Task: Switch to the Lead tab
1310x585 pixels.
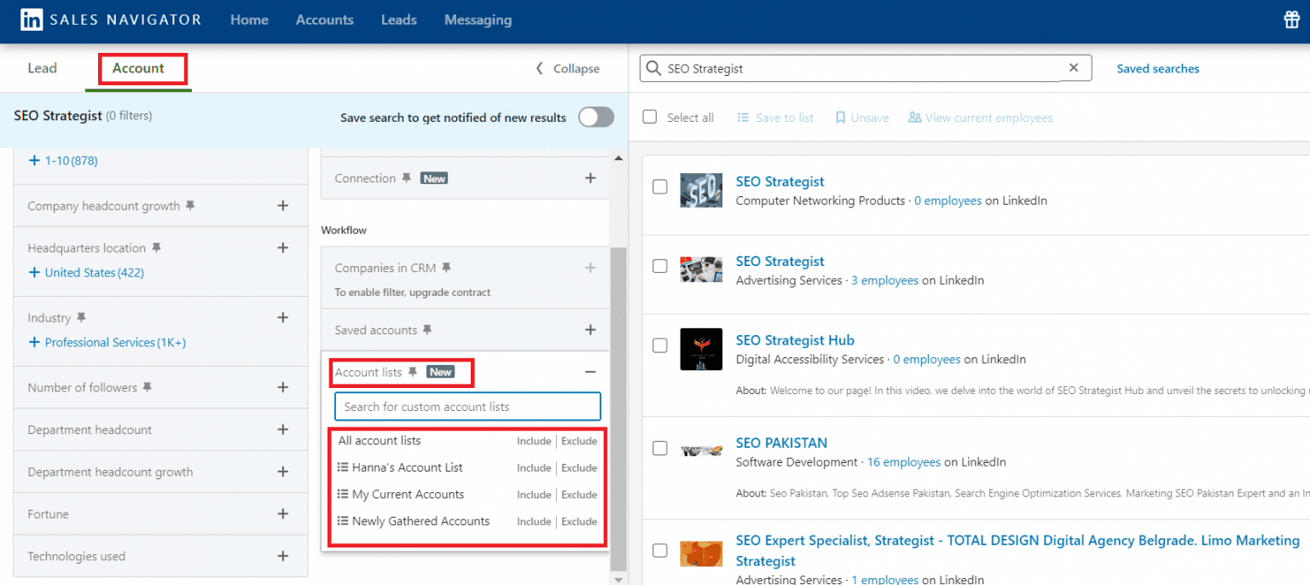Action: (41, 67)
